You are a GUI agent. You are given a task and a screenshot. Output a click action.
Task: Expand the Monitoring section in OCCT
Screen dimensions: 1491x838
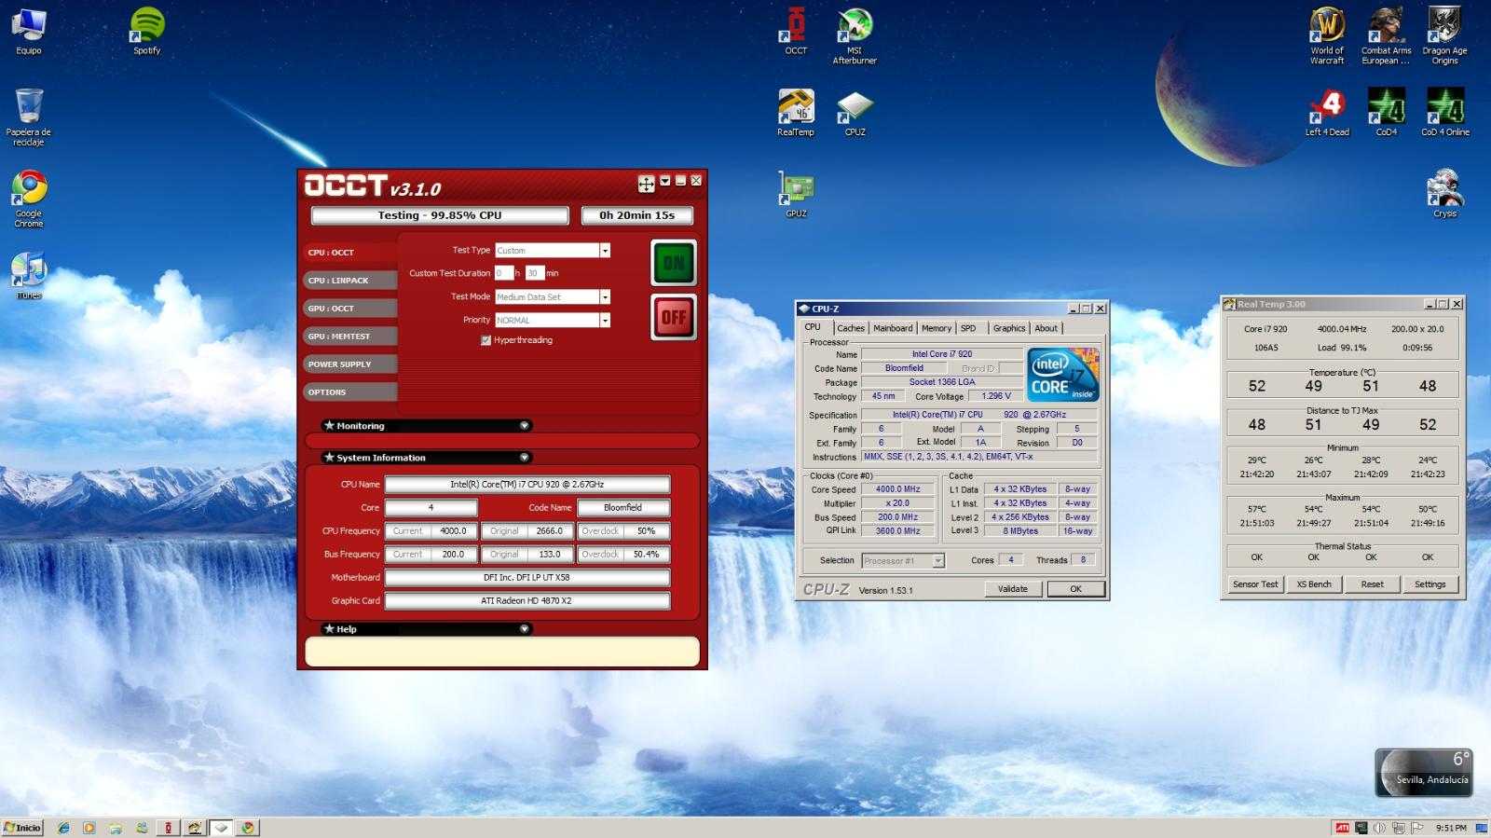point(525,426)
